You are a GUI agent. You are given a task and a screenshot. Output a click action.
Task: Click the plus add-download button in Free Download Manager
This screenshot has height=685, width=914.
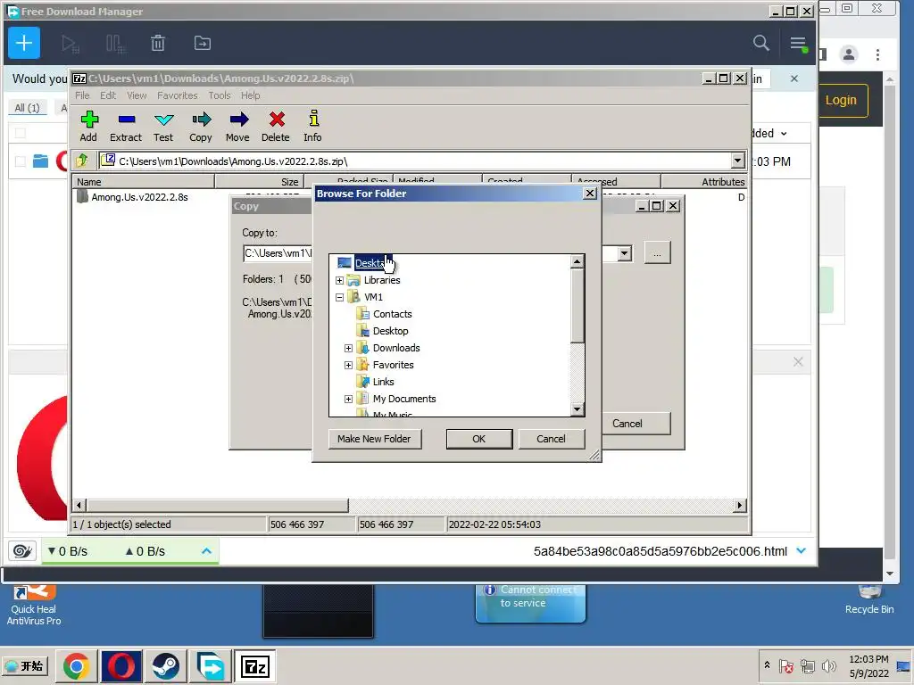point(24,43)
